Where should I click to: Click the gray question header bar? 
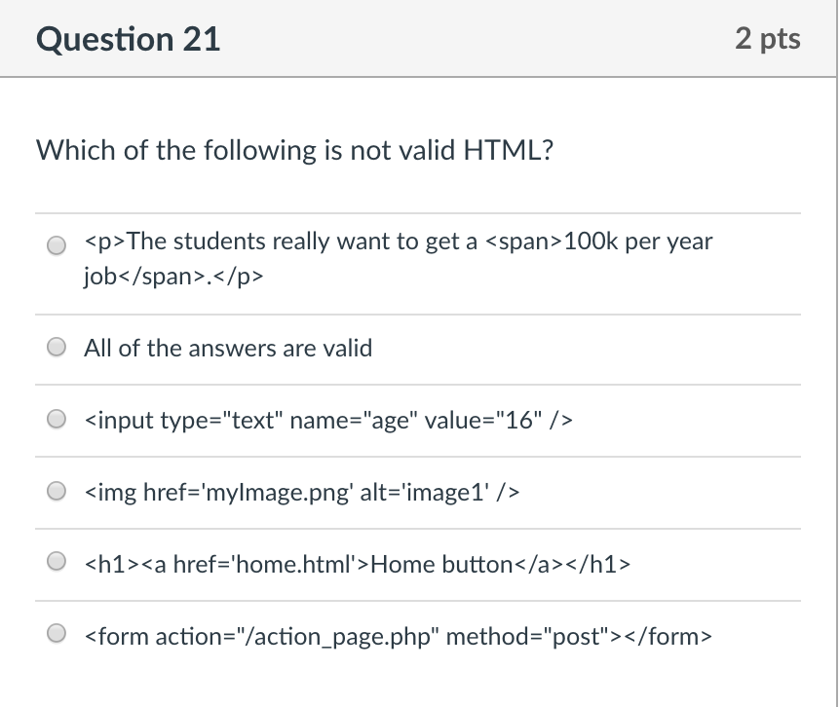[419, 38]
